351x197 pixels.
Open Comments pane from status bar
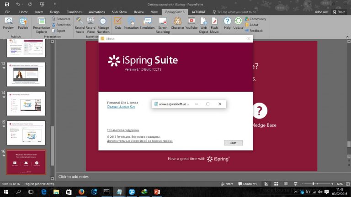[x=247, y=184]
